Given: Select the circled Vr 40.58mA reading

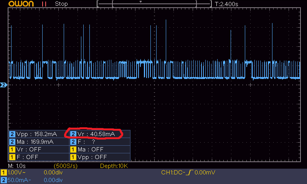Looking at the screenshot, I should click(x=96, y=134).
